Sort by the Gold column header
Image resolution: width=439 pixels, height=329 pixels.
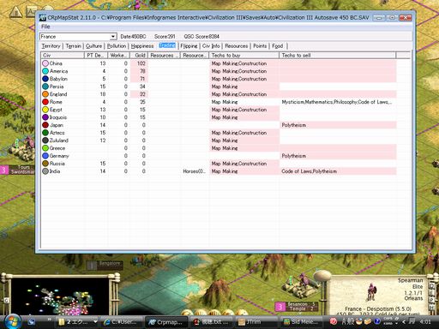click(139, 55)
